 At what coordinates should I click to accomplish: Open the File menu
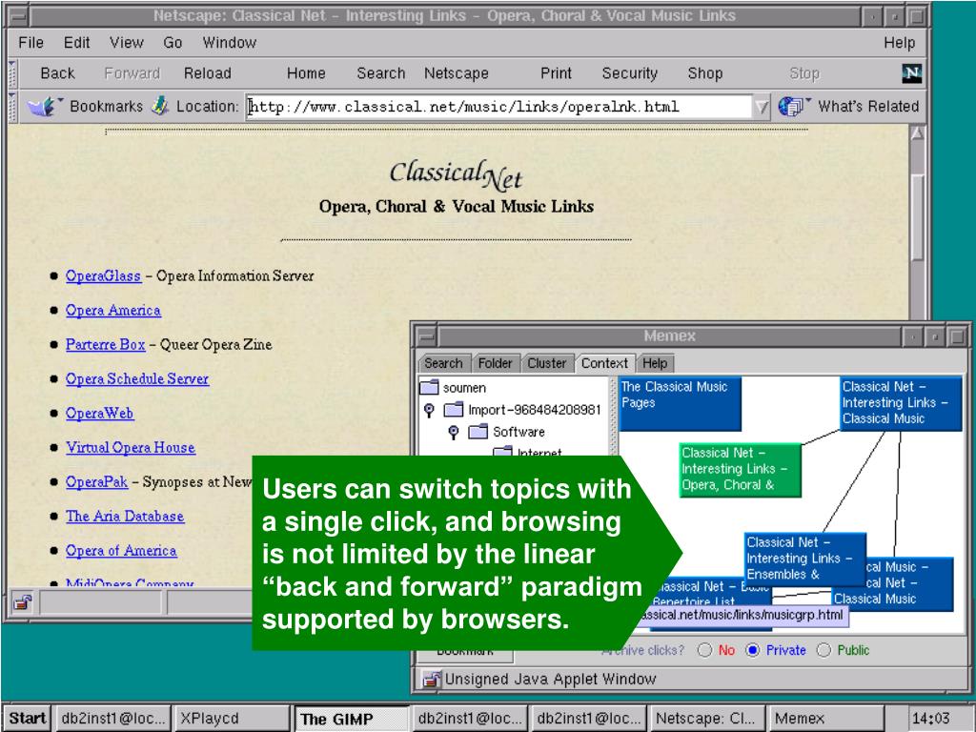30,42
